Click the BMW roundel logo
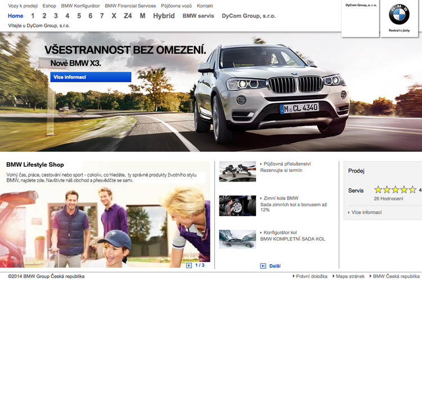The height and width of the screenshot is (413, 422). click(399, 14)
